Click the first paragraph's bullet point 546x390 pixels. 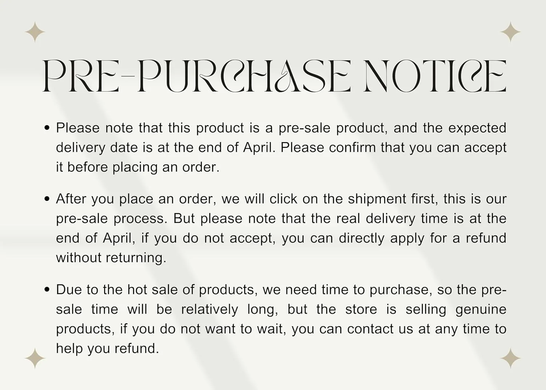click(x=47, y=128)
